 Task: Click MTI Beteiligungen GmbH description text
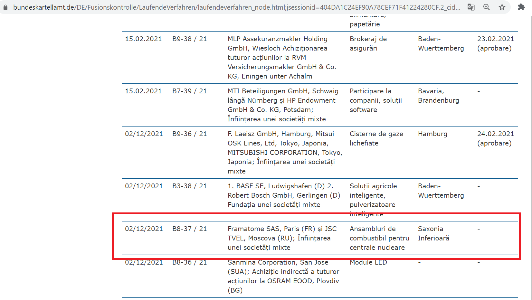click(x=283, y=105)
